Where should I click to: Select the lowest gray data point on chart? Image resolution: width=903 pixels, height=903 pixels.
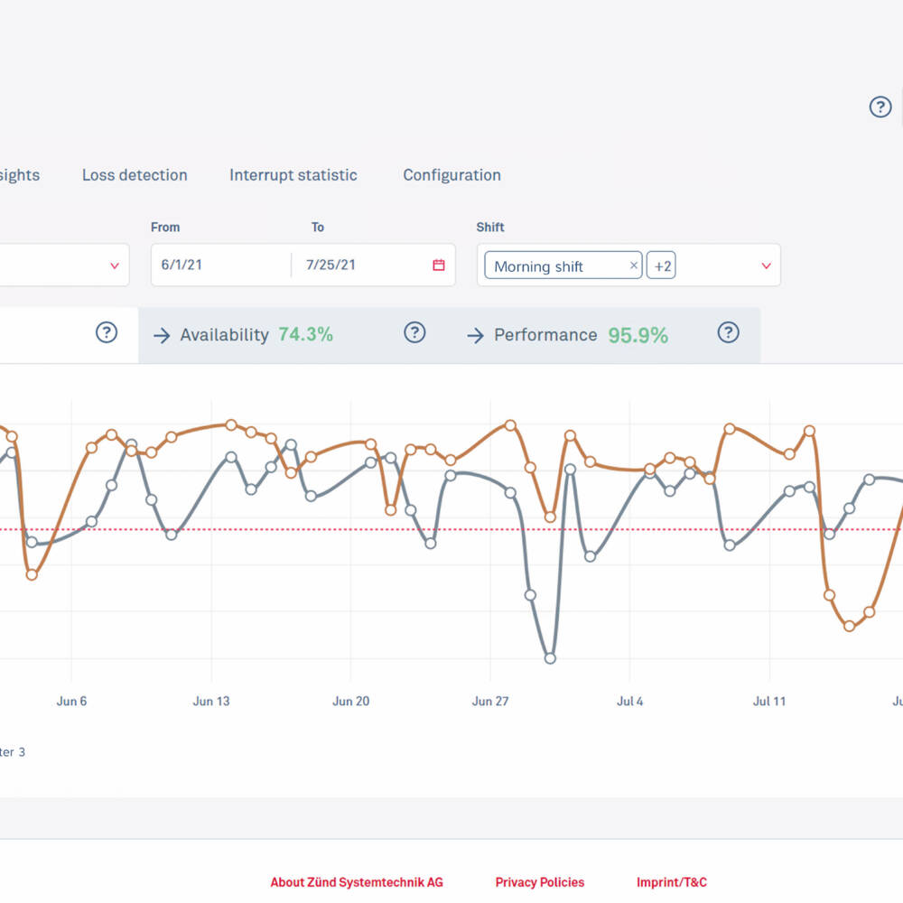click(x=550, y=658)
